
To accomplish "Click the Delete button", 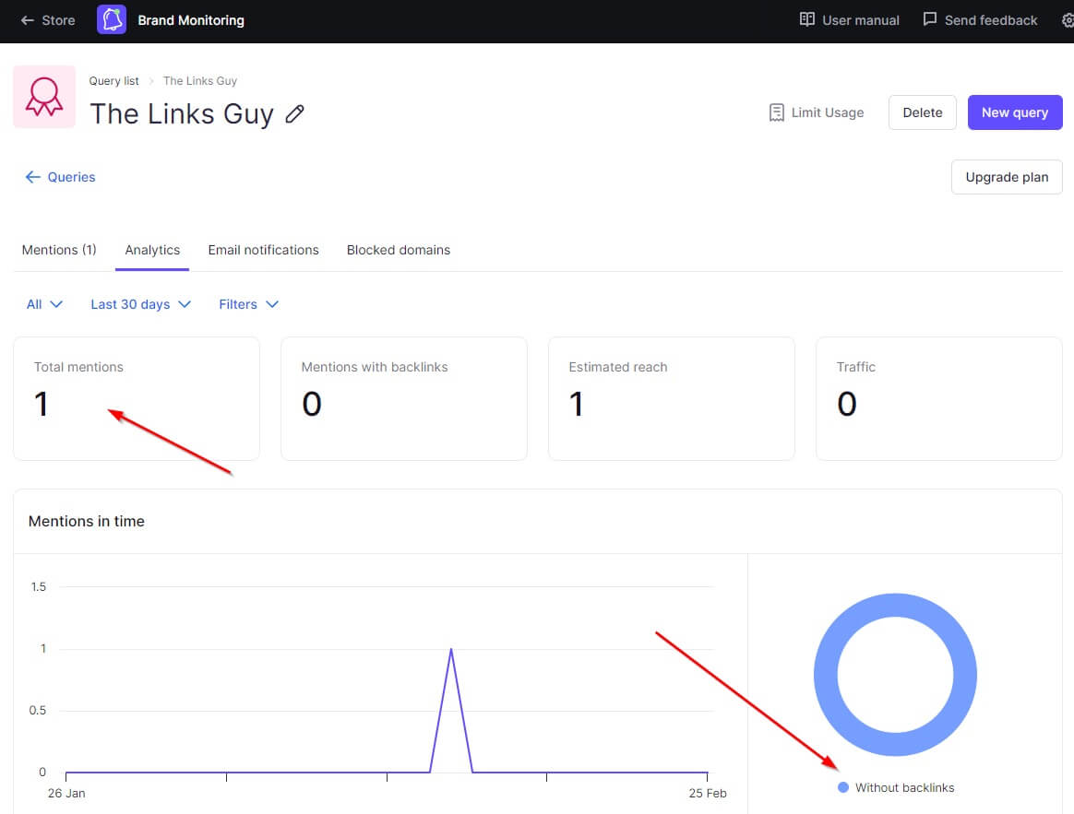I will coord(922,112).
